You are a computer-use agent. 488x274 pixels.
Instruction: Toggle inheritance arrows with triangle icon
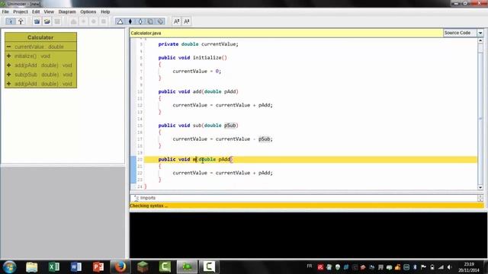(x=120, y=21)
